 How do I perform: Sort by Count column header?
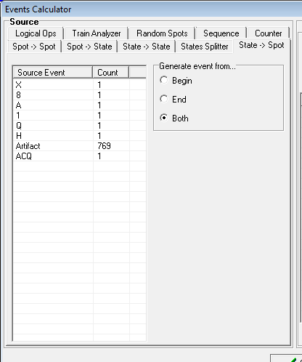point(111,73)
